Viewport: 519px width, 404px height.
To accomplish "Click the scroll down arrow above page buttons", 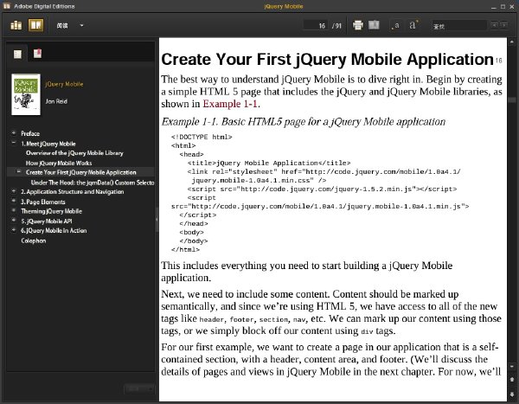I will click(x=512, y=367).
